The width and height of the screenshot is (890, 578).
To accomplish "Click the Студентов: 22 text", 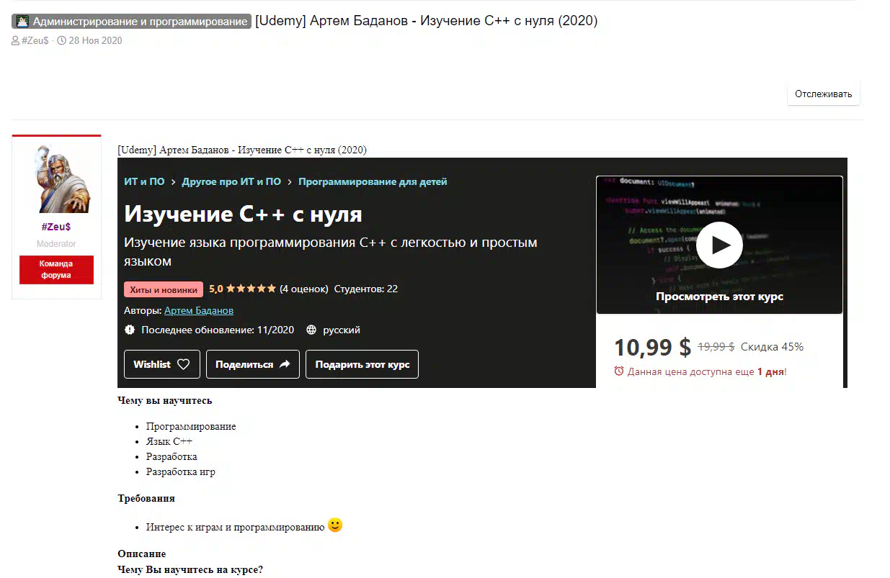I will point(366,289).
